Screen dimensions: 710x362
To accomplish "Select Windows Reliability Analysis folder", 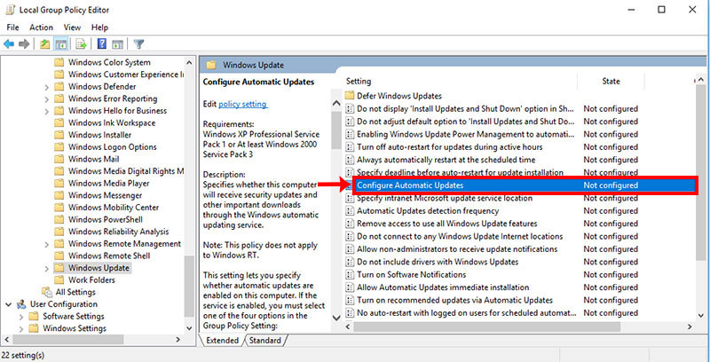I will point(118,232).
